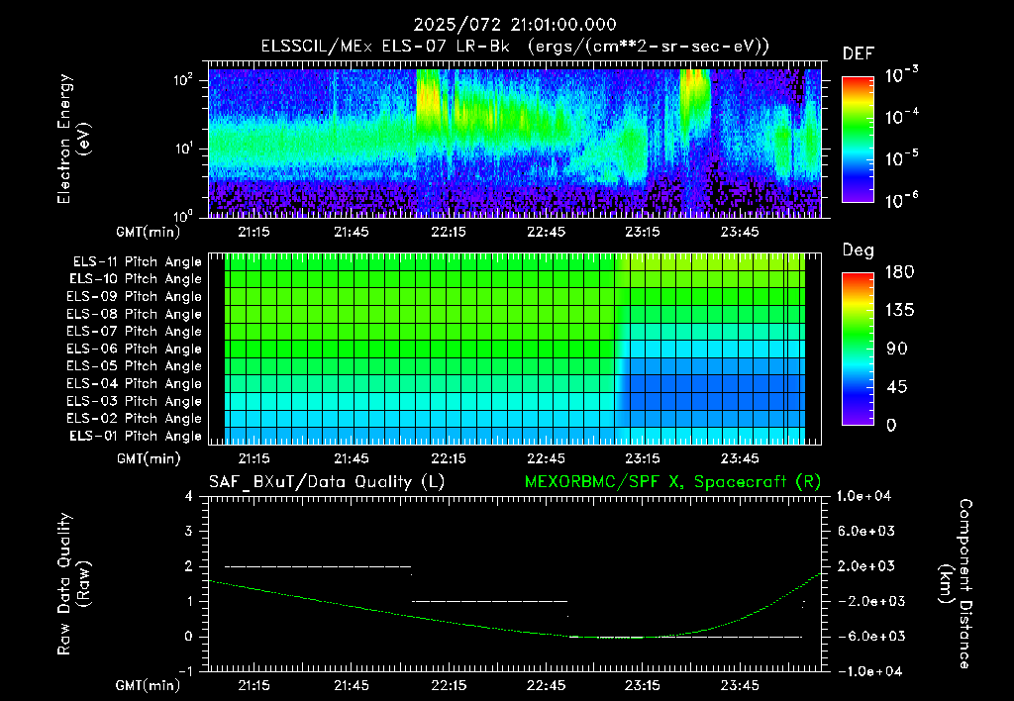This screenshot has width=1014, height=701.
Task: Click the GMT(min) label under the spectrogram
Action: tap(149, 232)
